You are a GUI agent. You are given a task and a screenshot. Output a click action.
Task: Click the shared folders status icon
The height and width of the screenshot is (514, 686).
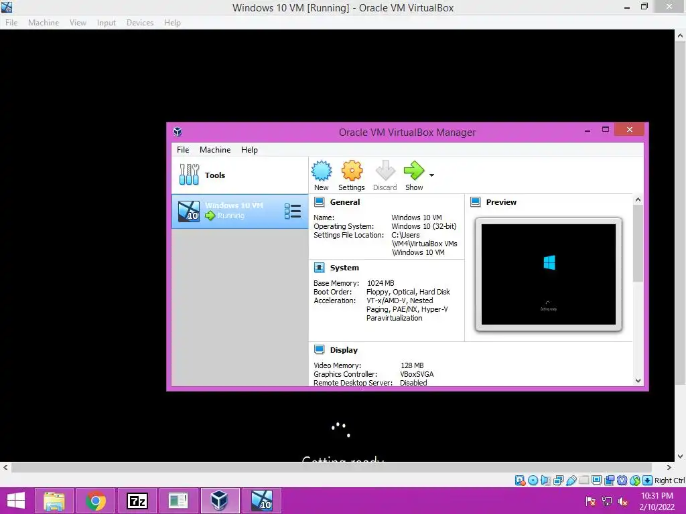click(584, 481)
